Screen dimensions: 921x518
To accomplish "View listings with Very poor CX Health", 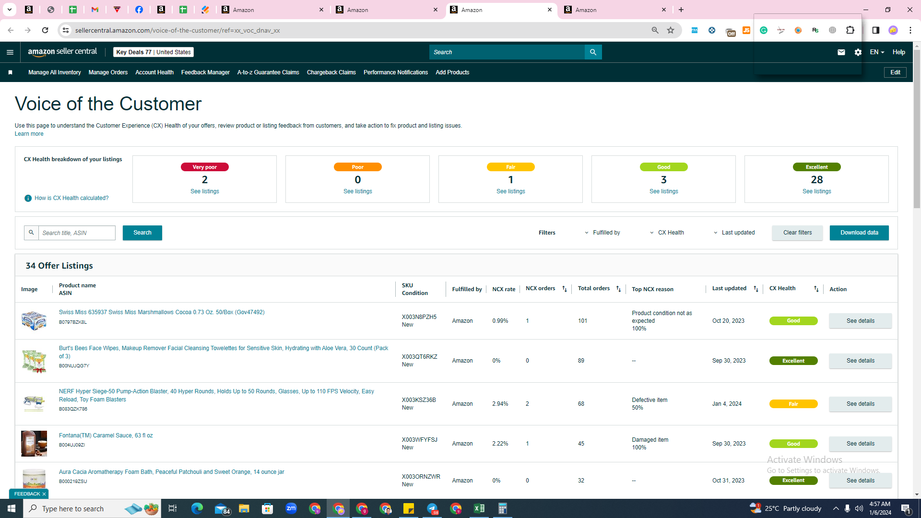I will pos(204,191).
